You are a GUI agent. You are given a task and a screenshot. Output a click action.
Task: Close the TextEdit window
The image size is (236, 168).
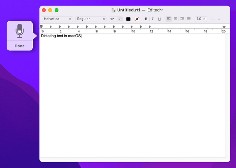click(x=44, y=10)
